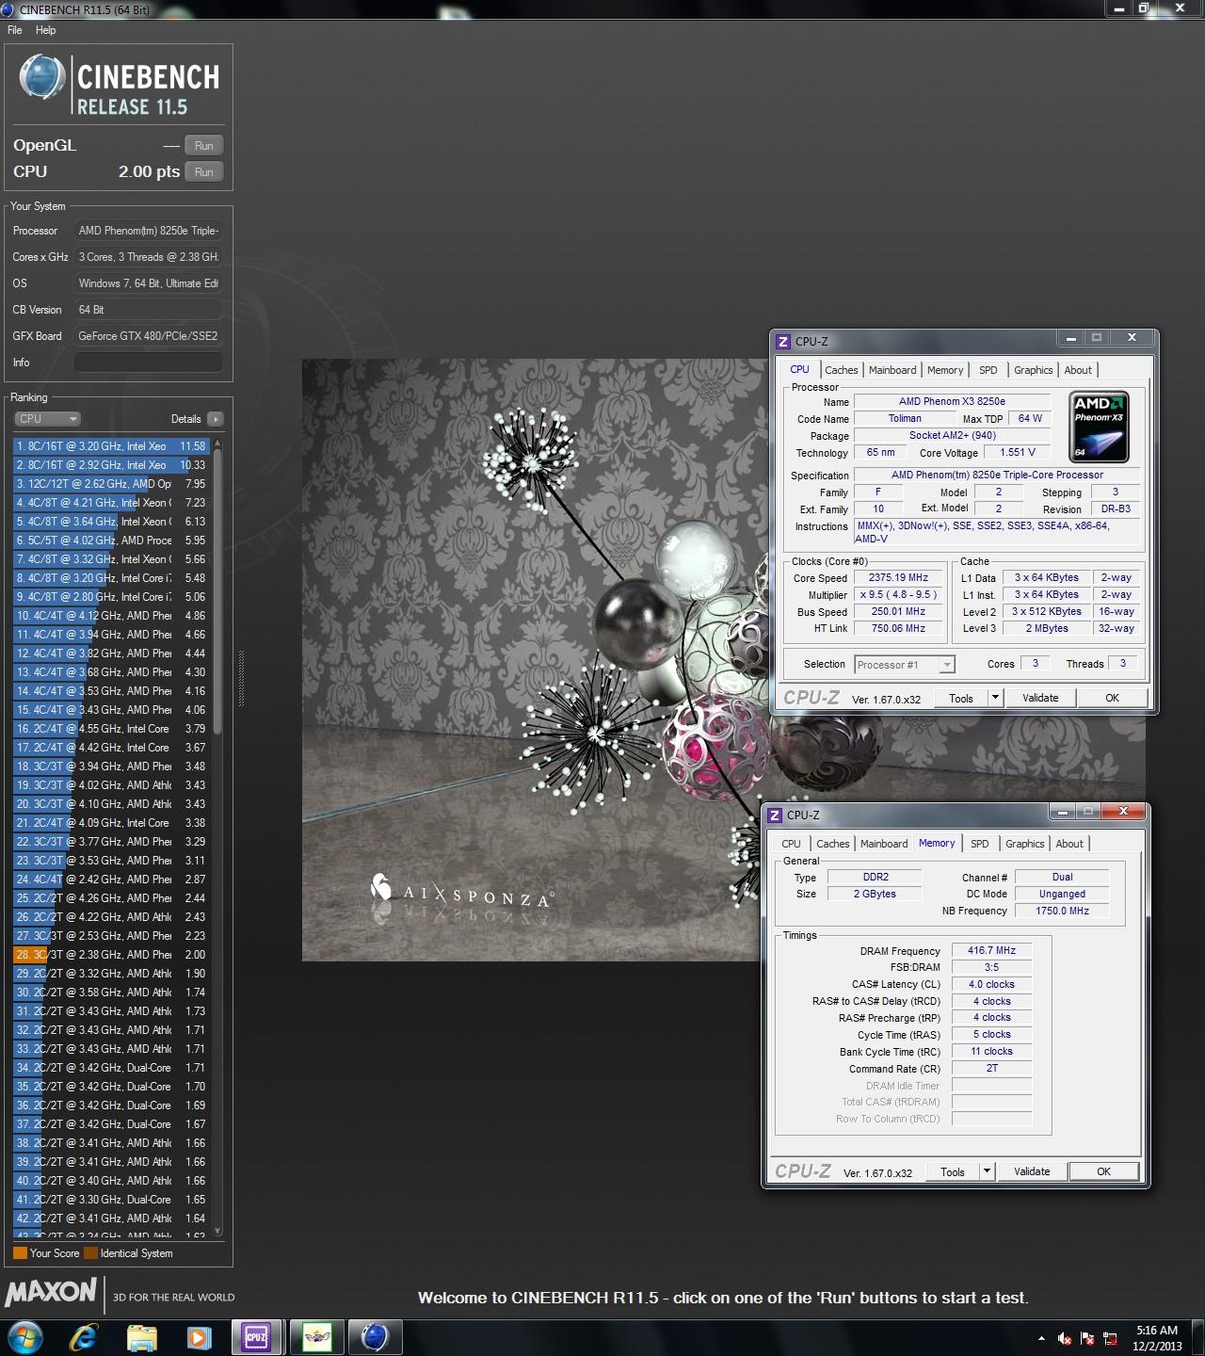Run the CPU benchmark test

point(203,172)
